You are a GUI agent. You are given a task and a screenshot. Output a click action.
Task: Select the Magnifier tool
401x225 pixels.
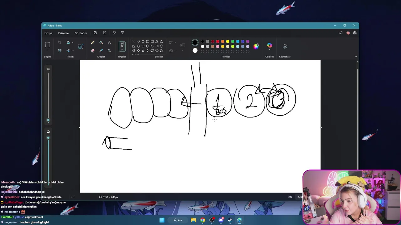pyautogui.click(x=109, y=50)
